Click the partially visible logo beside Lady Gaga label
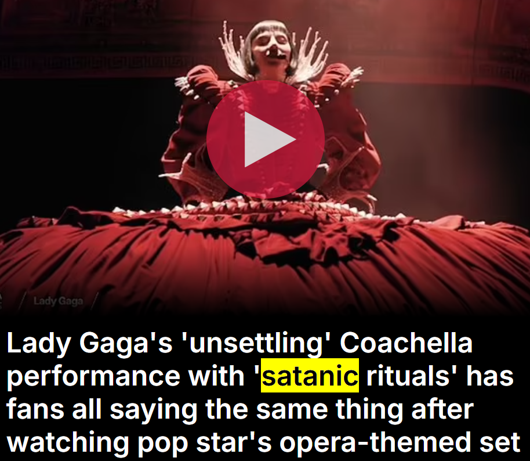The height and width of the screenshot is (461, 530). coord(1,301)
